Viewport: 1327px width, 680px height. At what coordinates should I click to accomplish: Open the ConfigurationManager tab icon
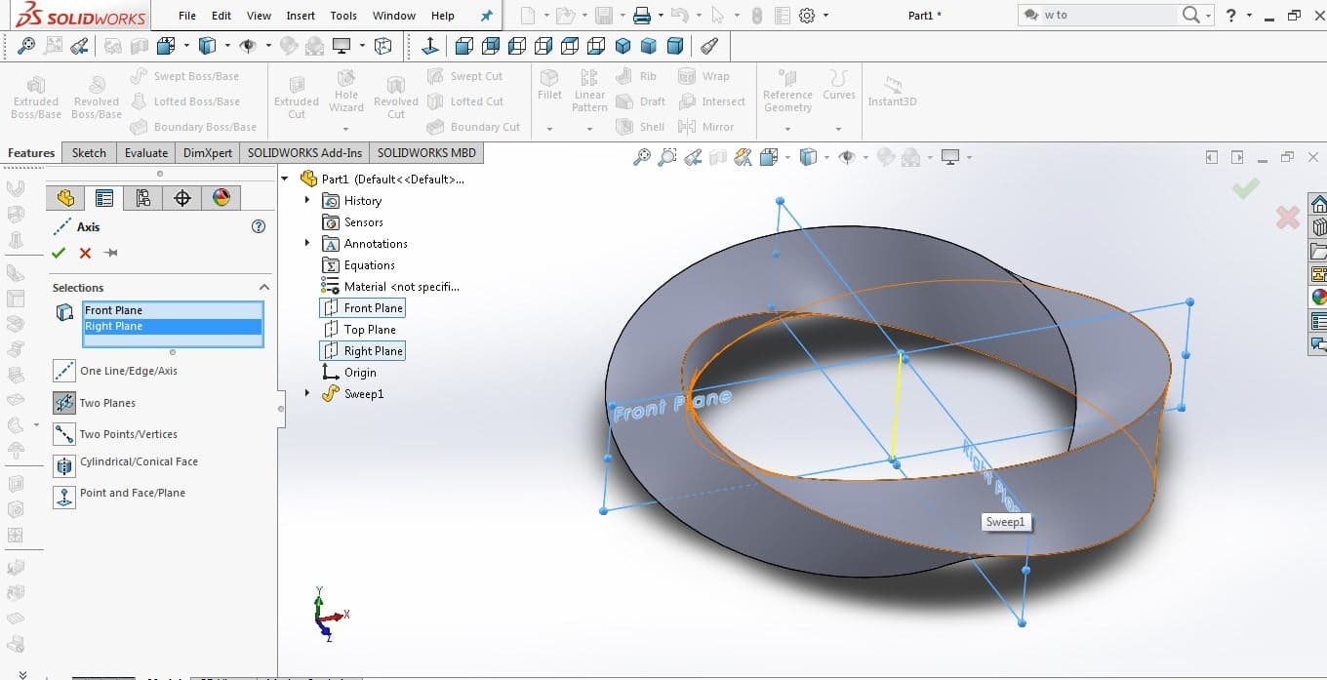tap(143, 198)
